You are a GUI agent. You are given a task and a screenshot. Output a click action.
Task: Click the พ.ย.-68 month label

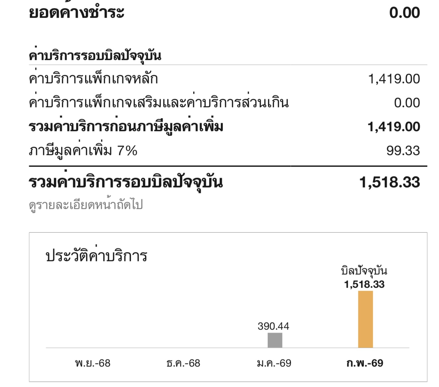click(x=93, y=363)
